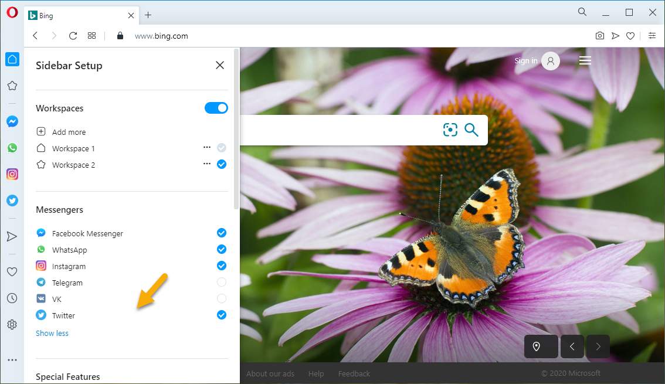Viewport: 665px width, 384px height.
Task: Sign in to Bing
Action: pos(537,61)
